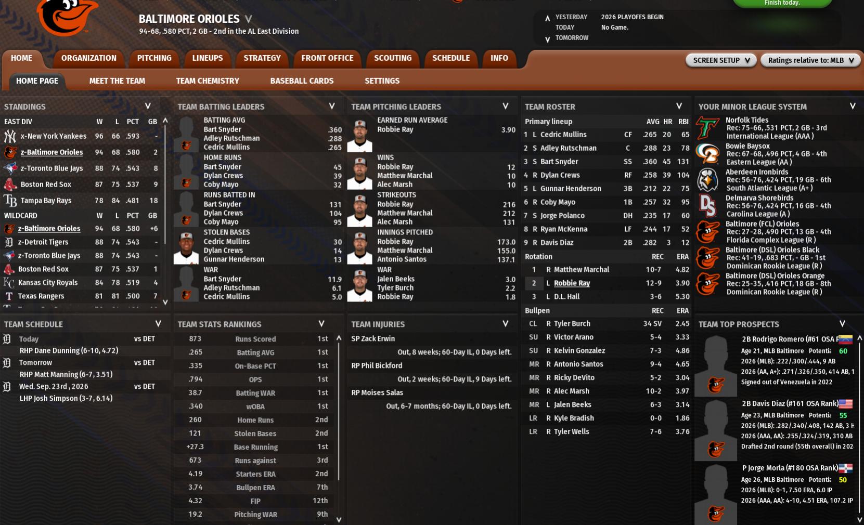Open the Screen Setup dropdown

(x=721, y=60)
